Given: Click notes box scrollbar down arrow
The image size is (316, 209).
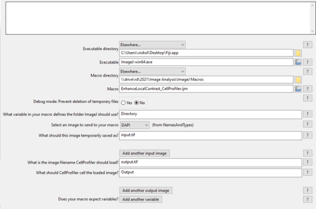Looking at the screenshot, I should click(x=312, y=31).
